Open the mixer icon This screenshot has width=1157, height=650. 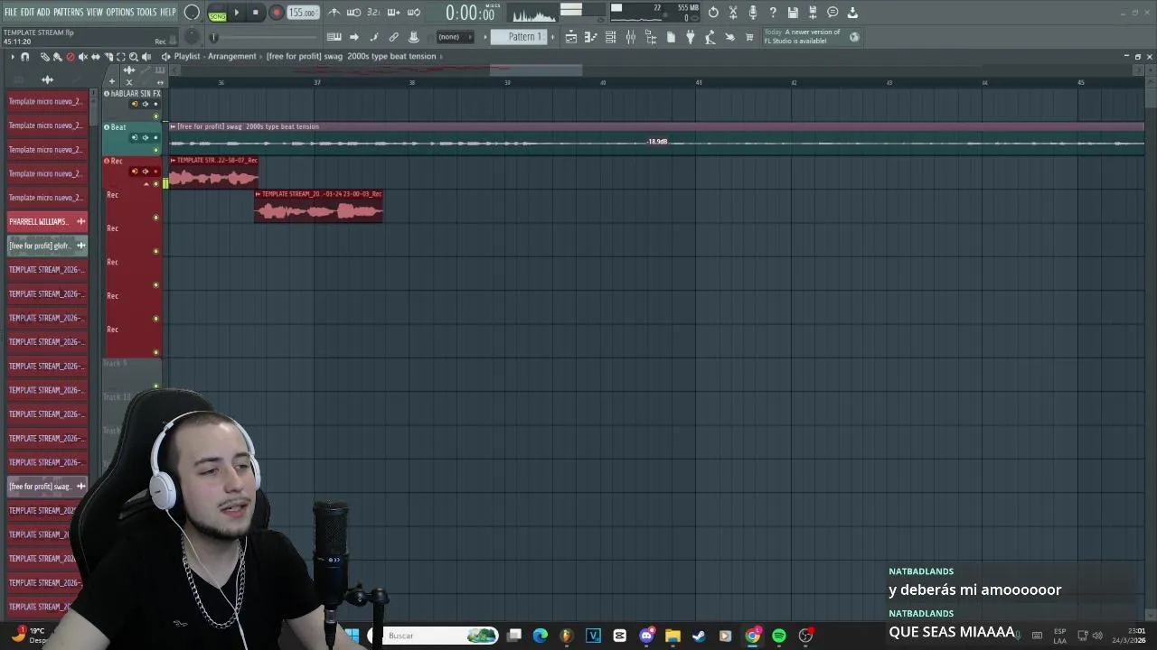pos(630,37)
